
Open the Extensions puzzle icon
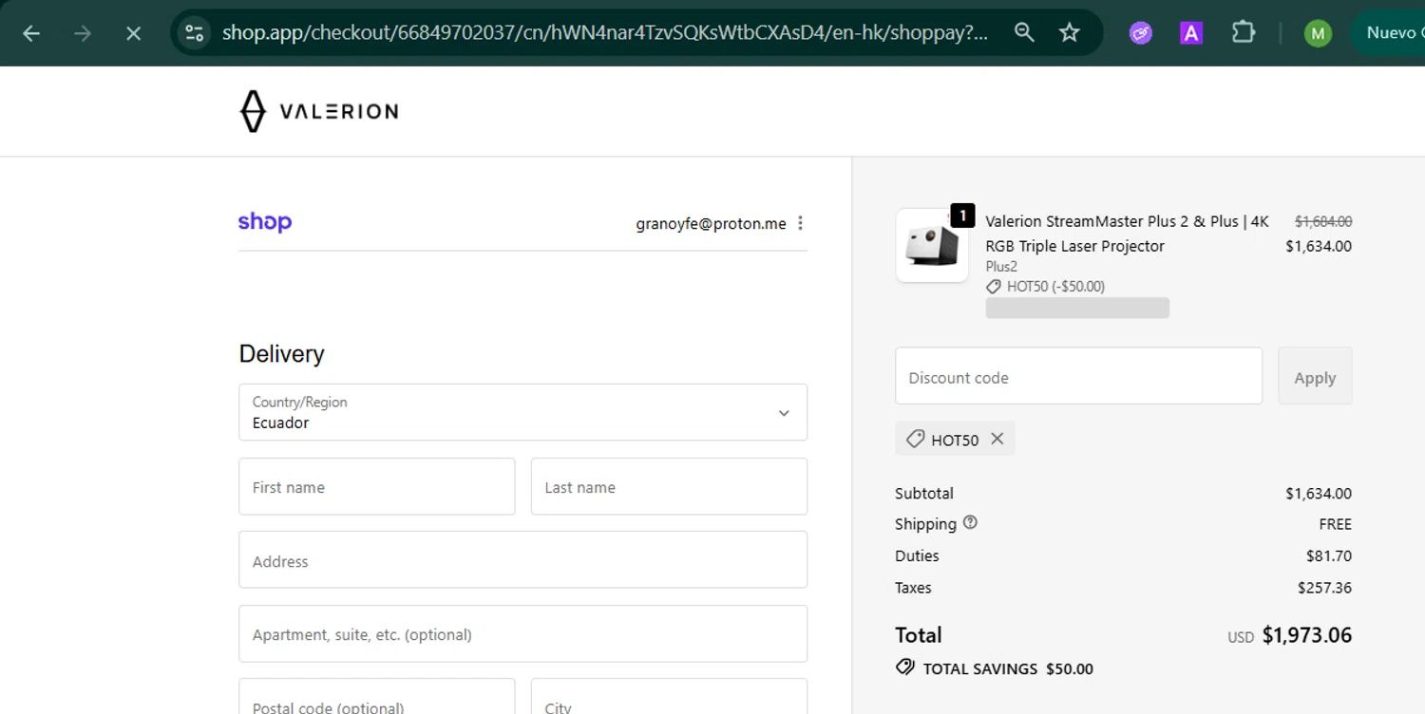coord(1244,33)
